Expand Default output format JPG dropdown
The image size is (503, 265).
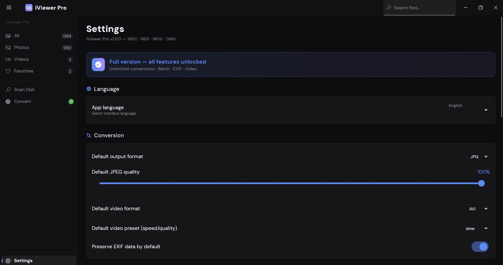479,157
